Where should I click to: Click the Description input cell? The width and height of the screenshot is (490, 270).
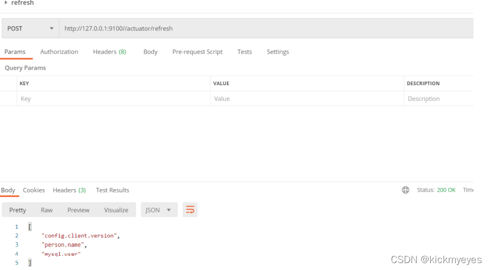439,99
